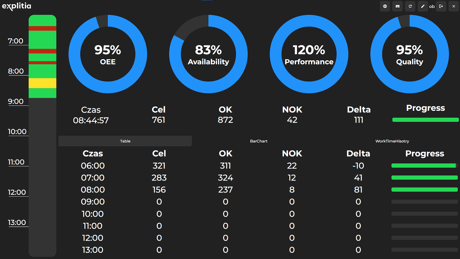Click the on-screen keyboard icon

click(397, 6)
